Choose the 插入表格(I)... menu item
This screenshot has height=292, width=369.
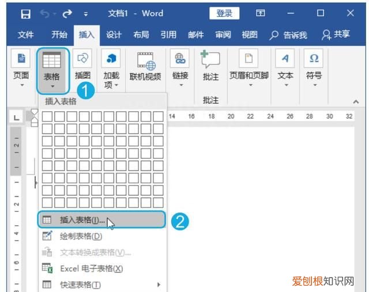tap(101, 220)
